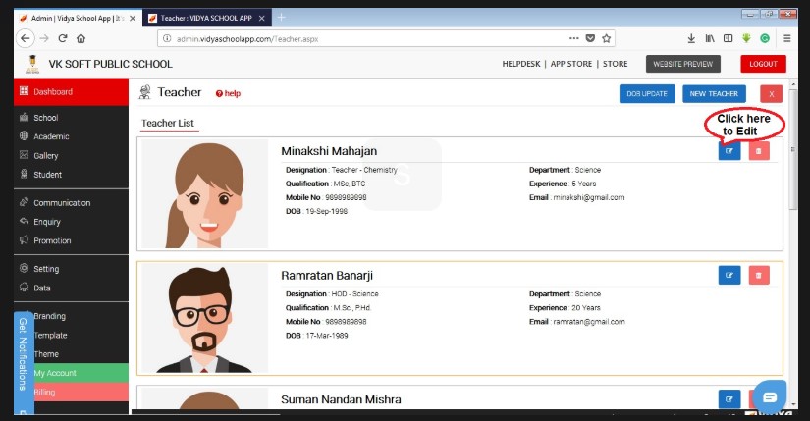Close the Admin Vidya School App tab

coord(133,18)
